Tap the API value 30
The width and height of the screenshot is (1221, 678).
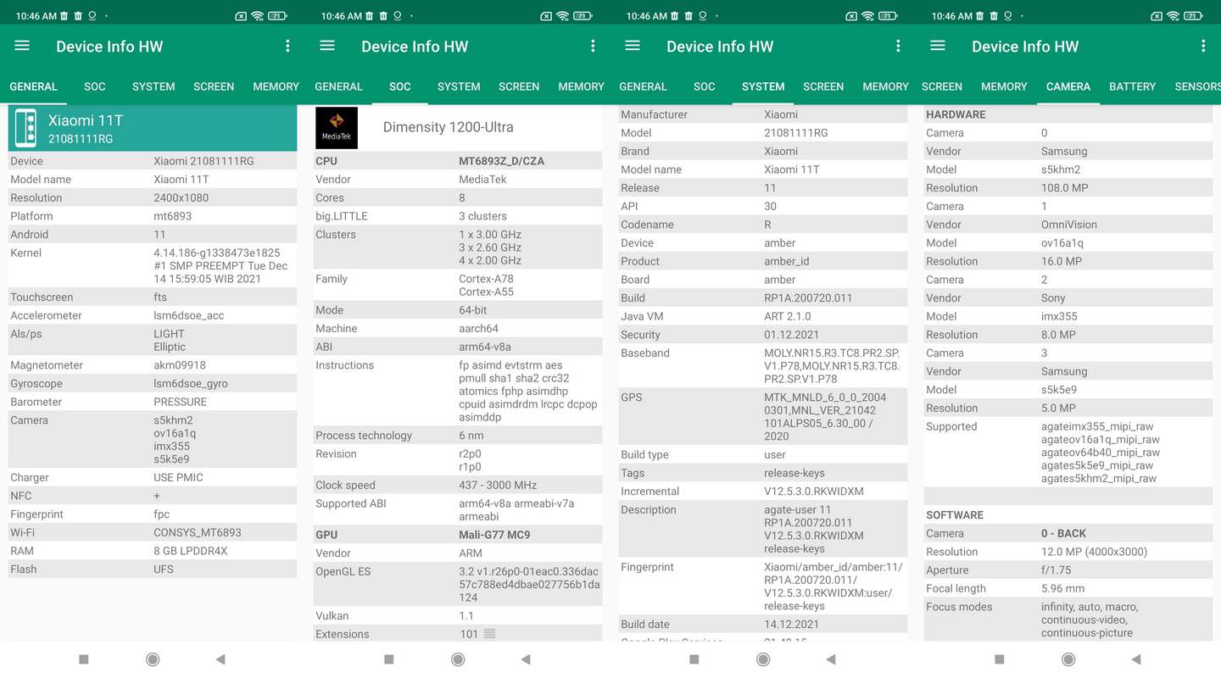click(770, 206)
